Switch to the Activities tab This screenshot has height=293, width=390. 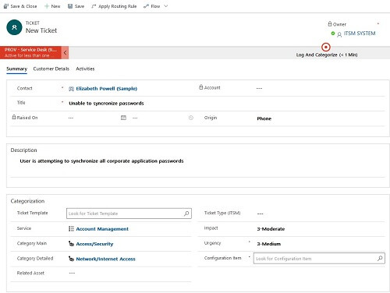pos(85,69)
